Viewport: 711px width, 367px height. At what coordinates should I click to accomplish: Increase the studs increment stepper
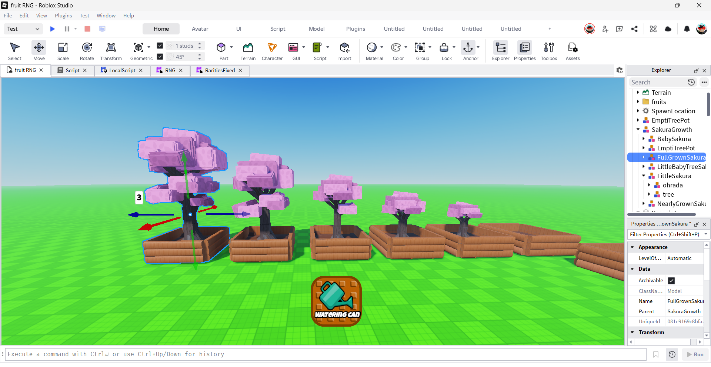200,44
